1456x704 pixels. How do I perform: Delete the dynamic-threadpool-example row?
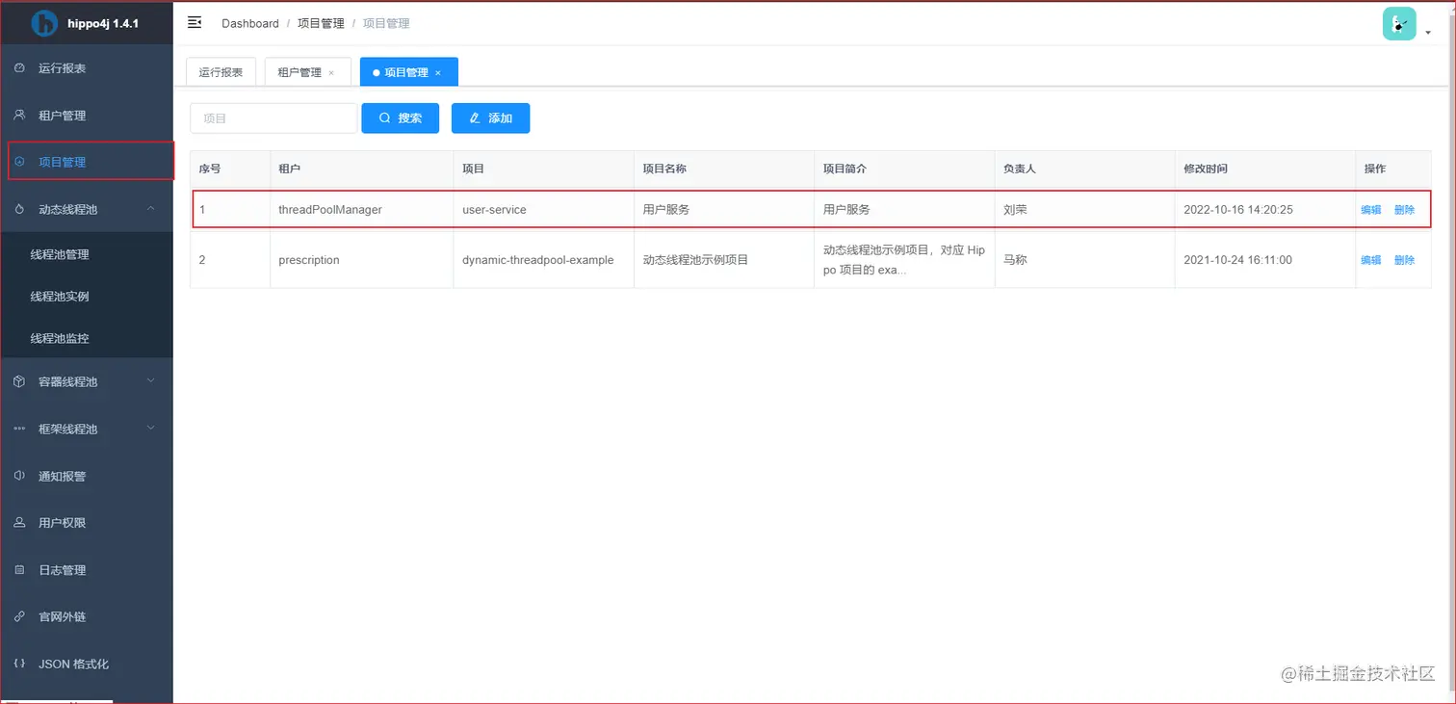(1404, 260)
